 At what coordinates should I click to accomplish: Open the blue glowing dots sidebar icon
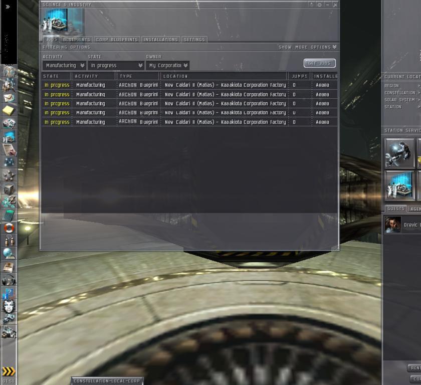[x=9, y=162]
